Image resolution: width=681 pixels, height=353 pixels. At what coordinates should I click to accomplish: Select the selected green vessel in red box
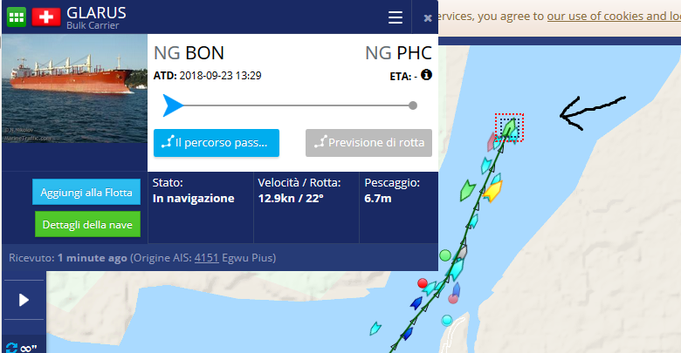point(509,127)
